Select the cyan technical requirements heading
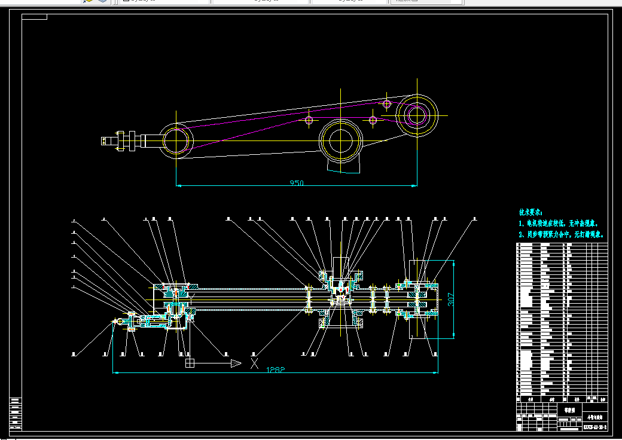This screenshot has width=622, height=440. coord(530,212)
